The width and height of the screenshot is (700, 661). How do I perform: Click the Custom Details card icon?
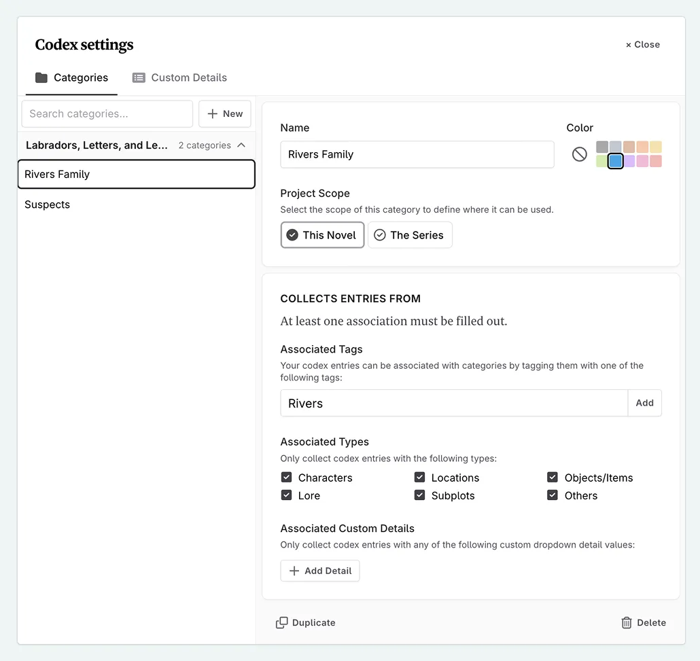(x=139, y=77)
